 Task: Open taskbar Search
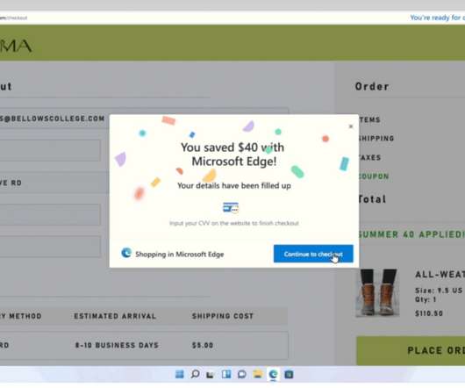click(x=195, y=374)
